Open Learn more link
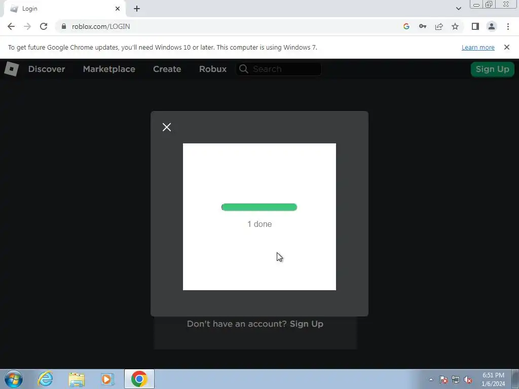 pos(478,47)
